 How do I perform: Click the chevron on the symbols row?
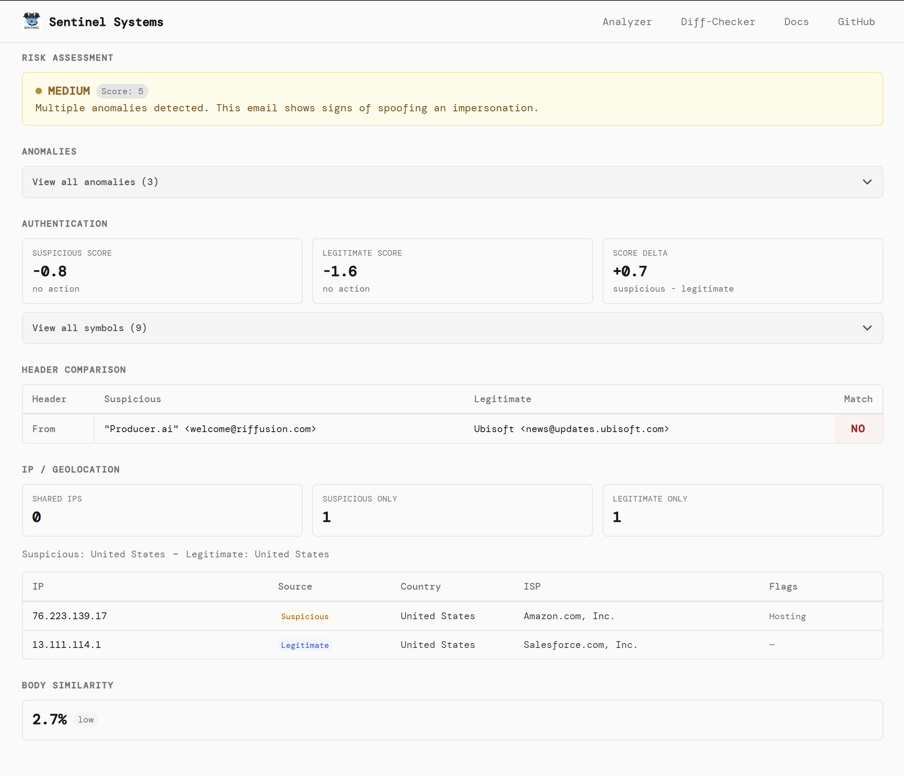[867, 328]
